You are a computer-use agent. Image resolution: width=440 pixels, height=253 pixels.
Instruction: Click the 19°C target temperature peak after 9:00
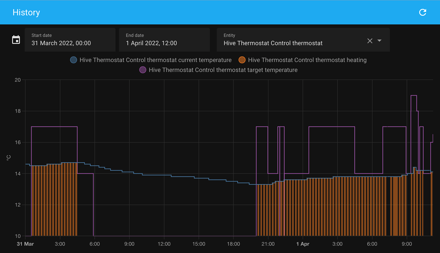click(414, 96)
